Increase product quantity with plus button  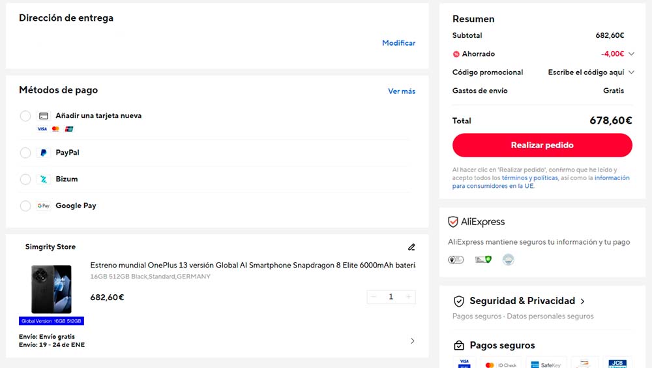(x=409, y=297)
